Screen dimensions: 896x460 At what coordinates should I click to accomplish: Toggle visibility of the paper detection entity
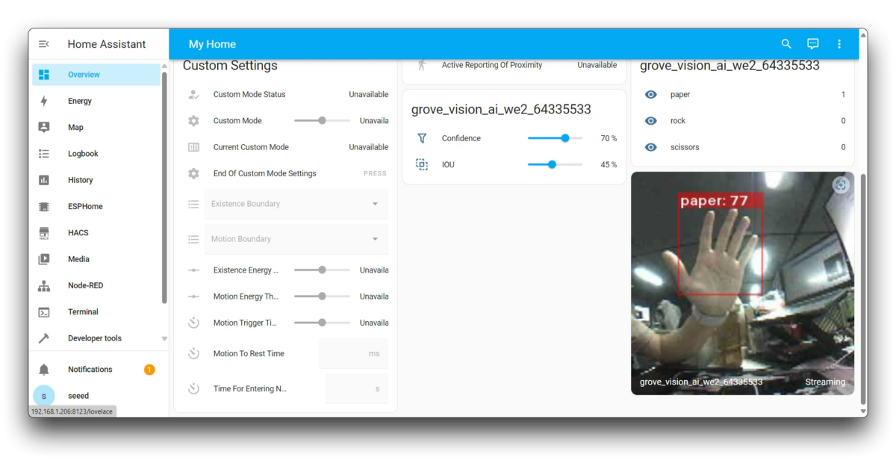point(650,94)
